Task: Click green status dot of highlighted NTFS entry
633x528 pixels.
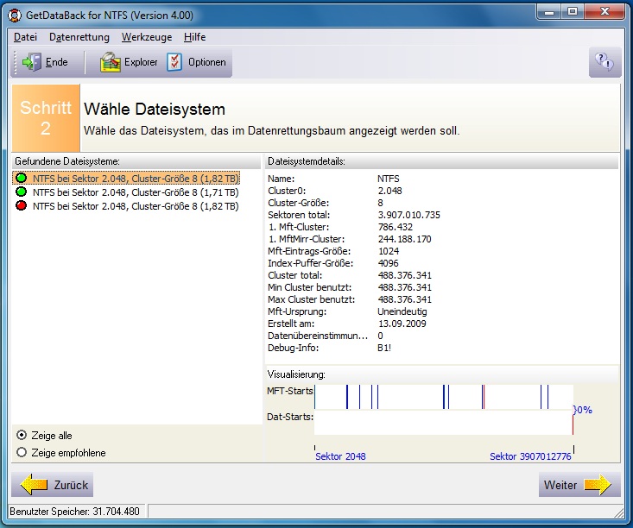Action: [x=21, y=178]
